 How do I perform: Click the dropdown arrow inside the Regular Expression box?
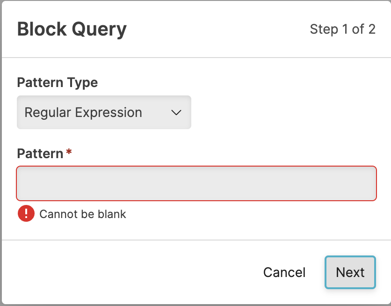click(176, 112)
